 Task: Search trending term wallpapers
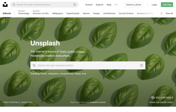[53, 73]
